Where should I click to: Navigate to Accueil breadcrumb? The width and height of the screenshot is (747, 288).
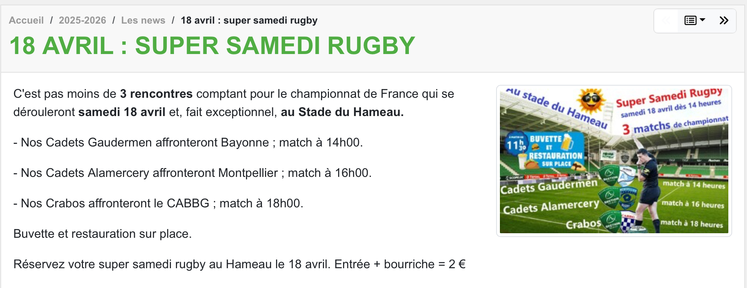26,20
